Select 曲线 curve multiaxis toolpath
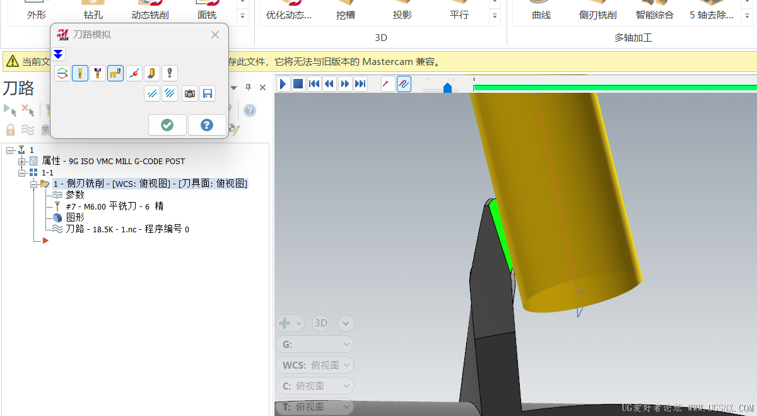This screenshot has height=416, width=757. [x=541, y=11]
